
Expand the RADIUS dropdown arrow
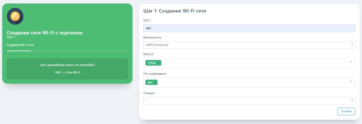point(351,62)
